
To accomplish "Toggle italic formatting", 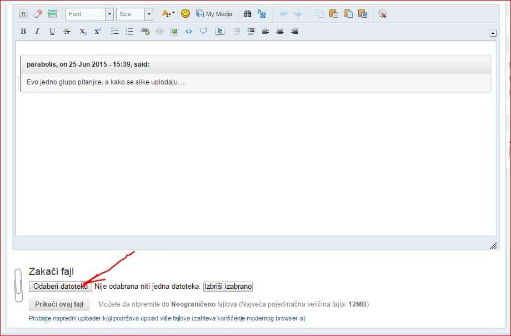I will pos(37,31).
